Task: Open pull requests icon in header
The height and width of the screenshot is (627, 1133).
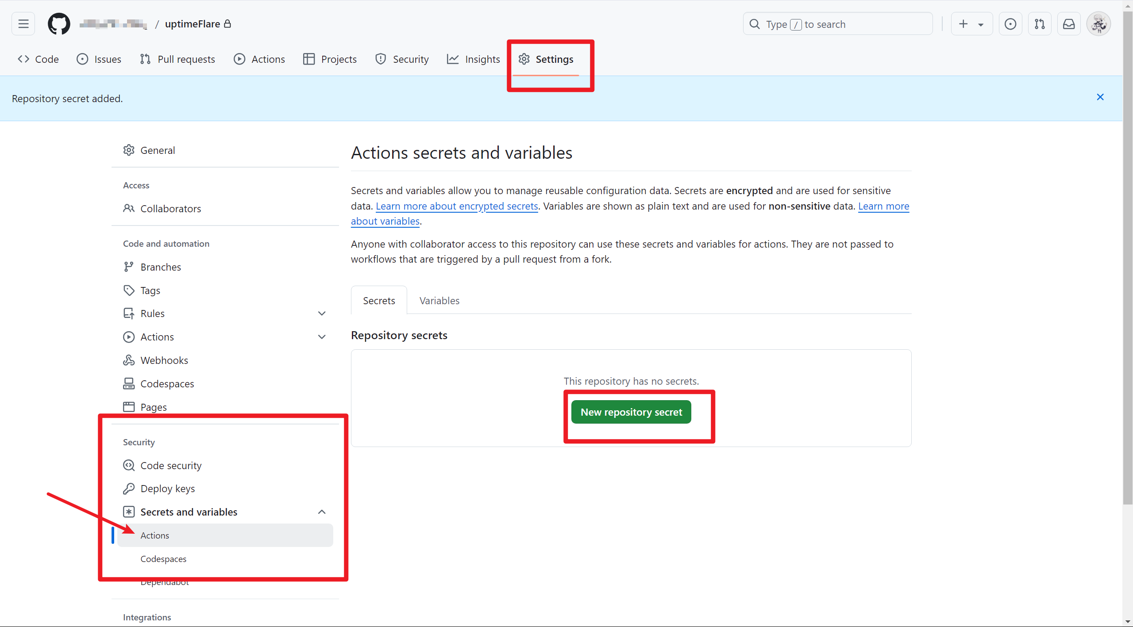Action: (1040, 24)
